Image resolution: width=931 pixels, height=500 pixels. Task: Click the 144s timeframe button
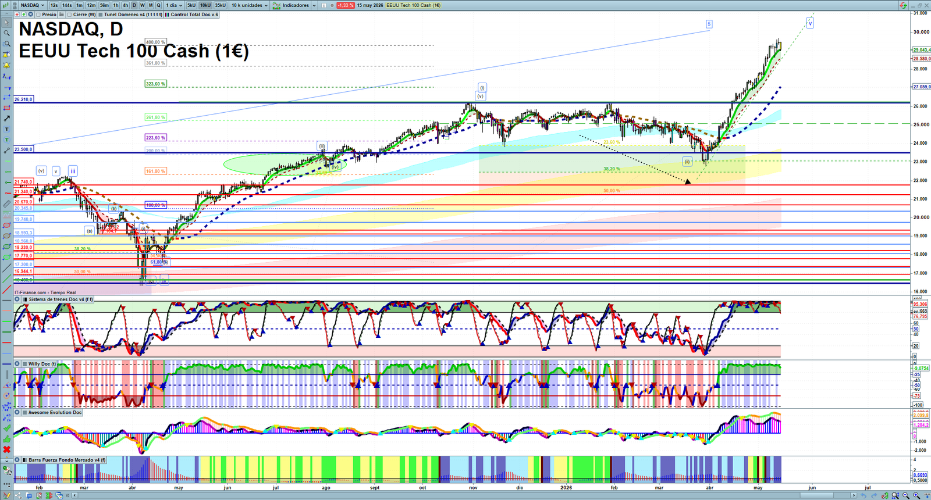67,5
